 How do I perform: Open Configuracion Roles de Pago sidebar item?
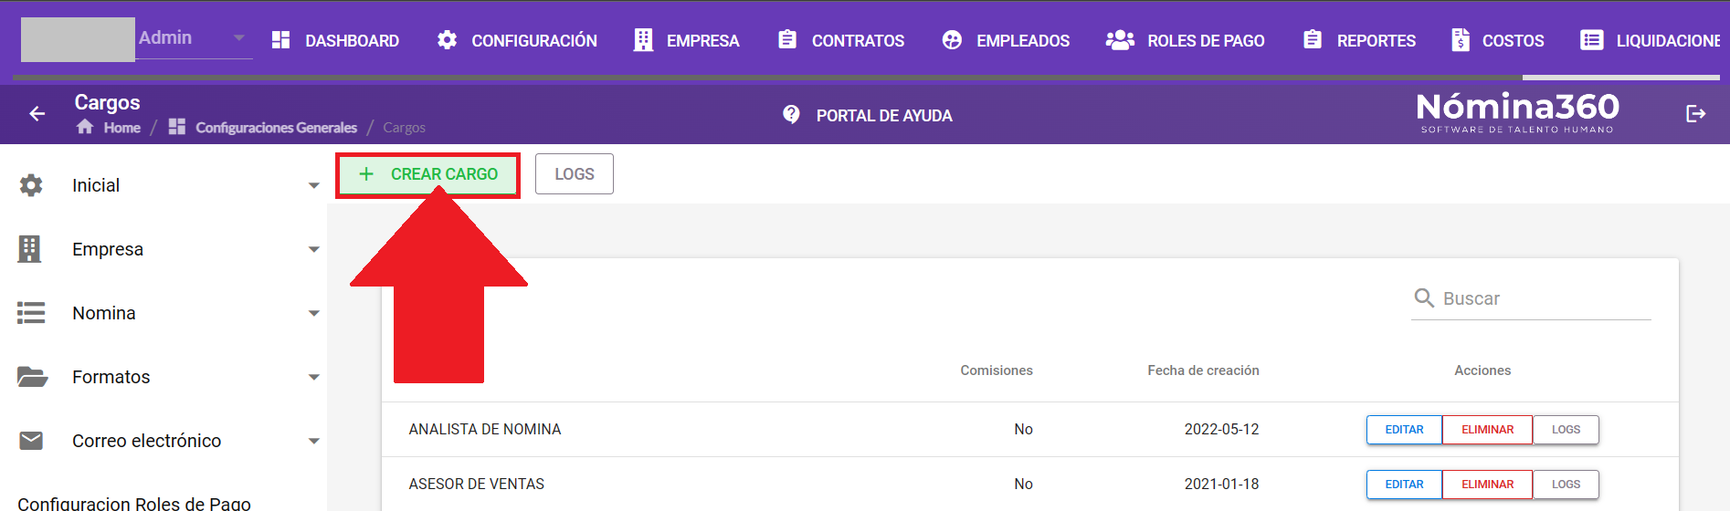[x=134, y=503]
